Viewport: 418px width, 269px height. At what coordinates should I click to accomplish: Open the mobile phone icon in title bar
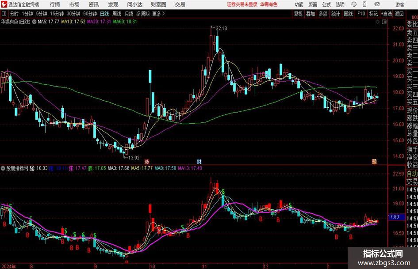point(364,4)
